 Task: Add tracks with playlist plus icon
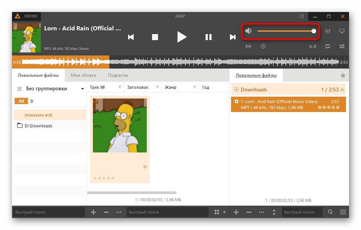[x=236, y=212]
